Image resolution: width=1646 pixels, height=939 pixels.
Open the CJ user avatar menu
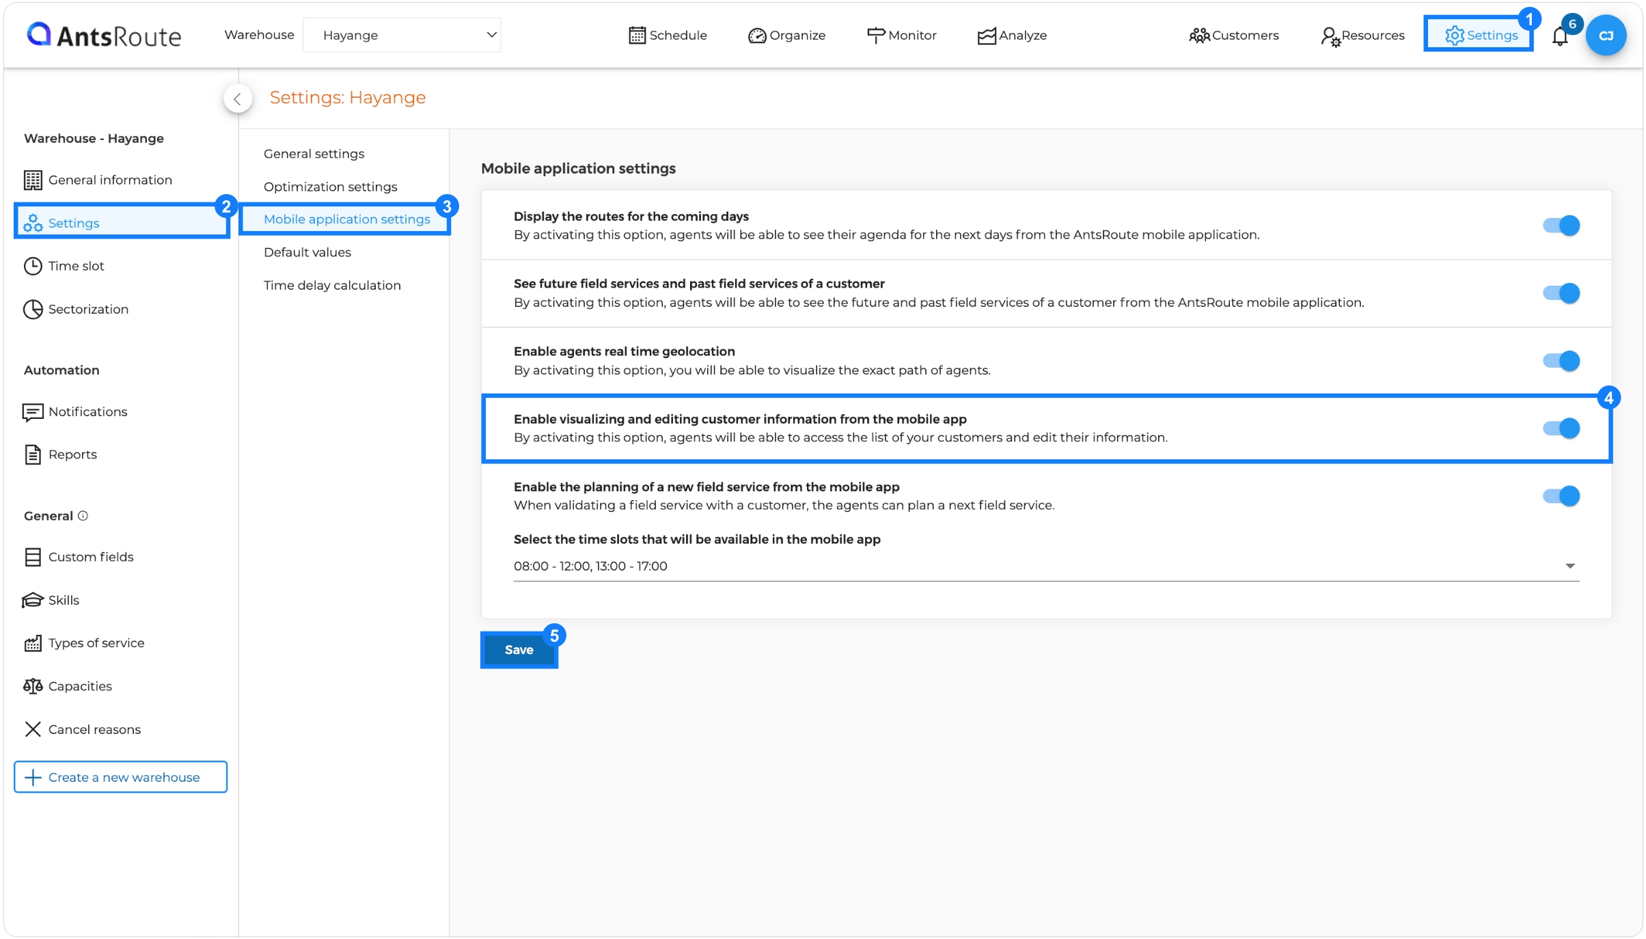1606,36
